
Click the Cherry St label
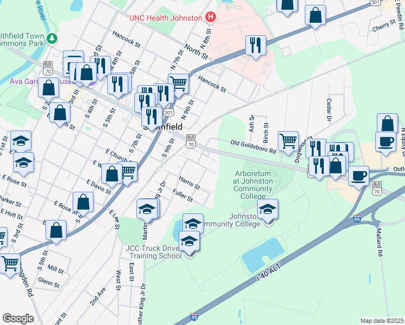(x=384, y=25)
